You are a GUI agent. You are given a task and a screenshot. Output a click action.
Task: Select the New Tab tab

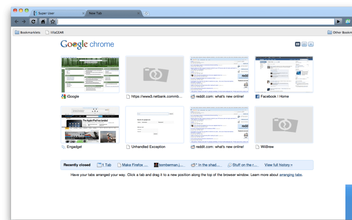click(x=114, y=13)
